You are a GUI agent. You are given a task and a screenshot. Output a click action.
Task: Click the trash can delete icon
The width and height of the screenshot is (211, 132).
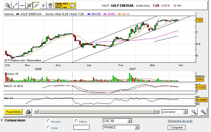click(50, 5)
